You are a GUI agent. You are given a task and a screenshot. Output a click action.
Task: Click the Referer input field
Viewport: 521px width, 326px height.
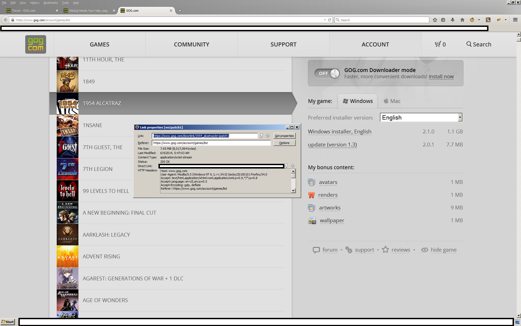pyautogui.click(x=211, y=143)
